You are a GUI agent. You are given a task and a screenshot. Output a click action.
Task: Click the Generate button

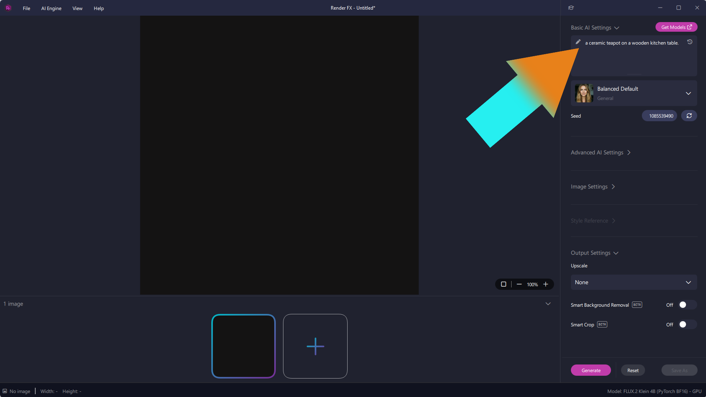(x=591, y=370)
